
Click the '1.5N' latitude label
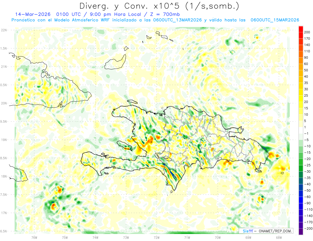[x=4, y=48]
